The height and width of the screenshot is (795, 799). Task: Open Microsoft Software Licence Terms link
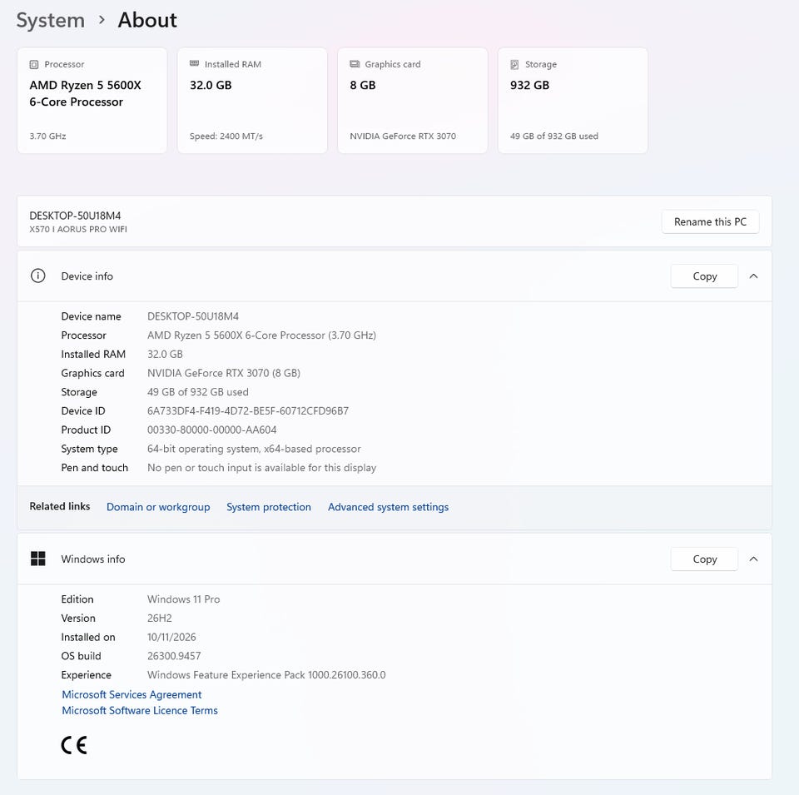(140, 710)
